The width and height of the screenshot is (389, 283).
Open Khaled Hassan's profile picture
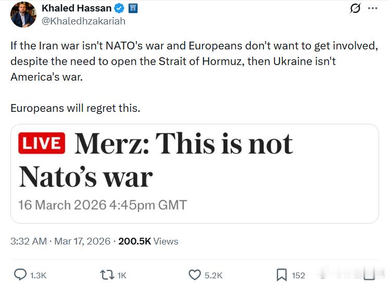click(23, 15)
